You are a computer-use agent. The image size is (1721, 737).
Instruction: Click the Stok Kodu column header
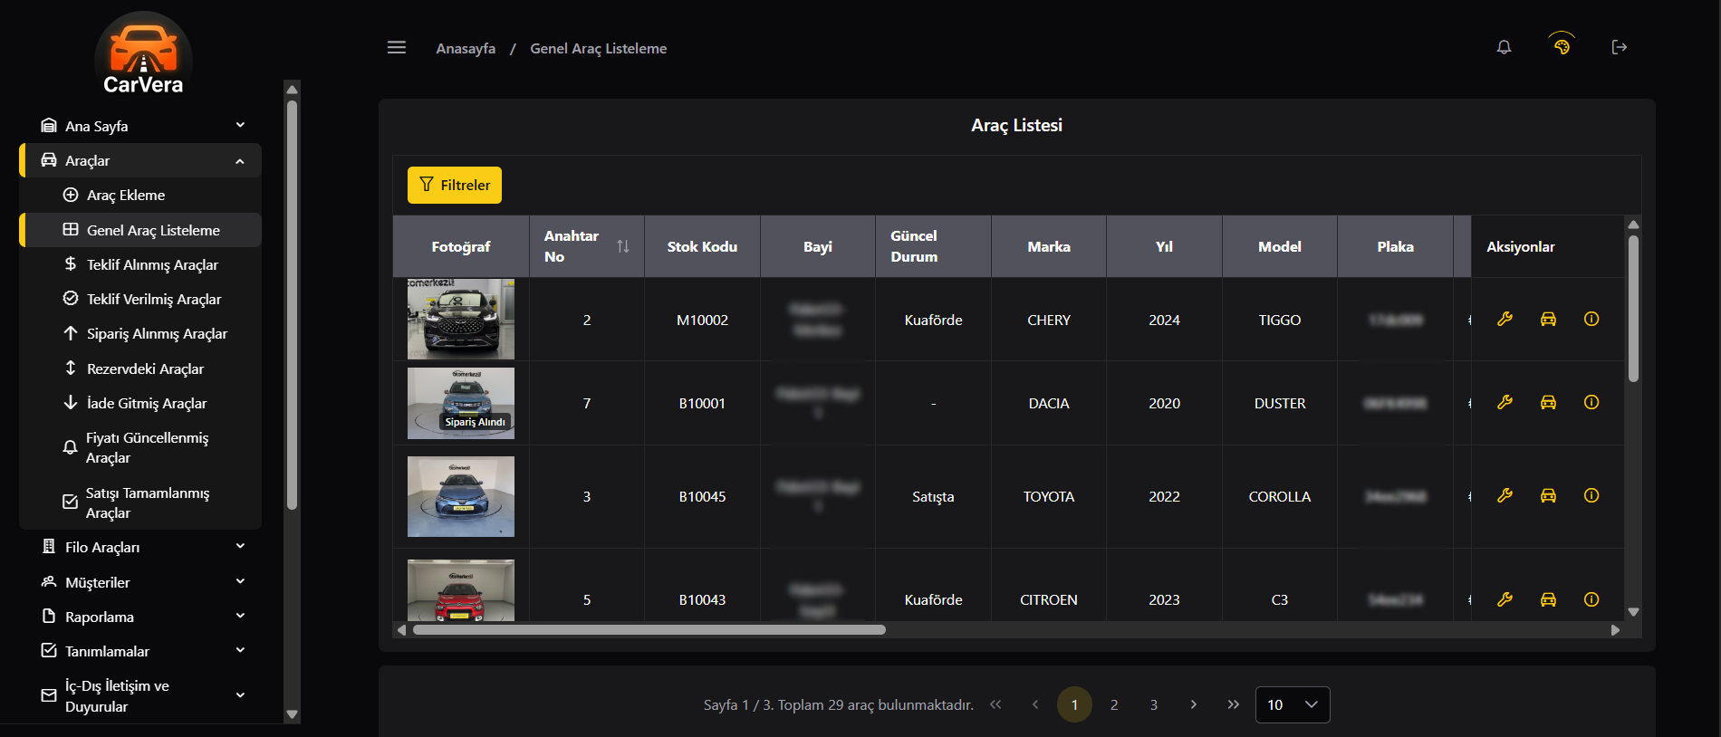pyautogui.click(x=702, y=246)
